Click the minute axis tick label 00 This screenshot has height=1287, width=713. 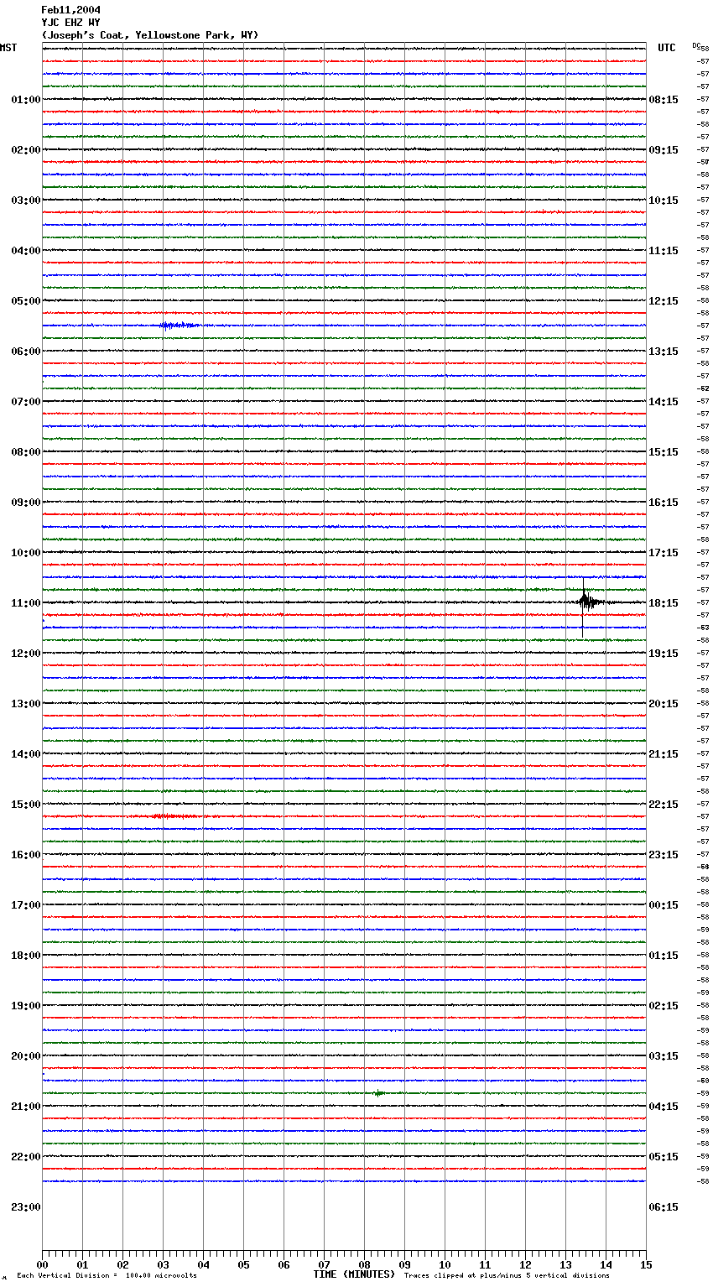[x=42, y=1265]
